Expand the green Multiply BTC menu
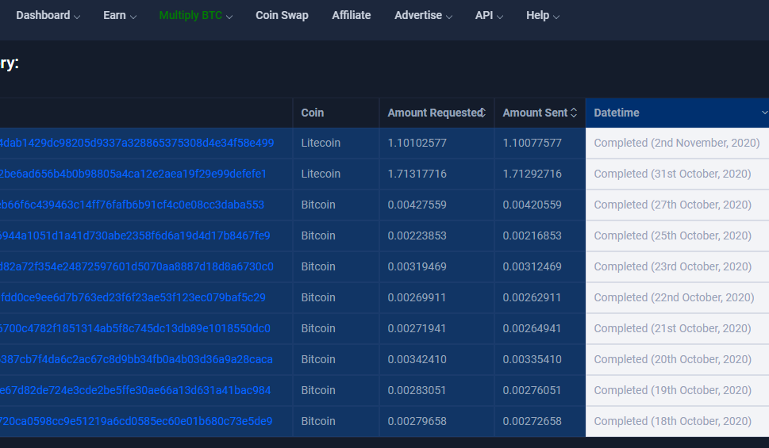This screenshot has width=769, height=448. 195,16
